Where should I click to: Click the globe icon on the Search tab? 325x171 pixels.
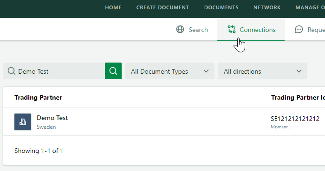pos(180,29)
